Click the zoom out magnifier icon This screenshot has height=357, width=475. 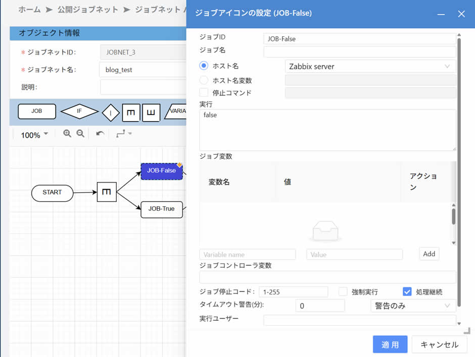pos(80,134)
